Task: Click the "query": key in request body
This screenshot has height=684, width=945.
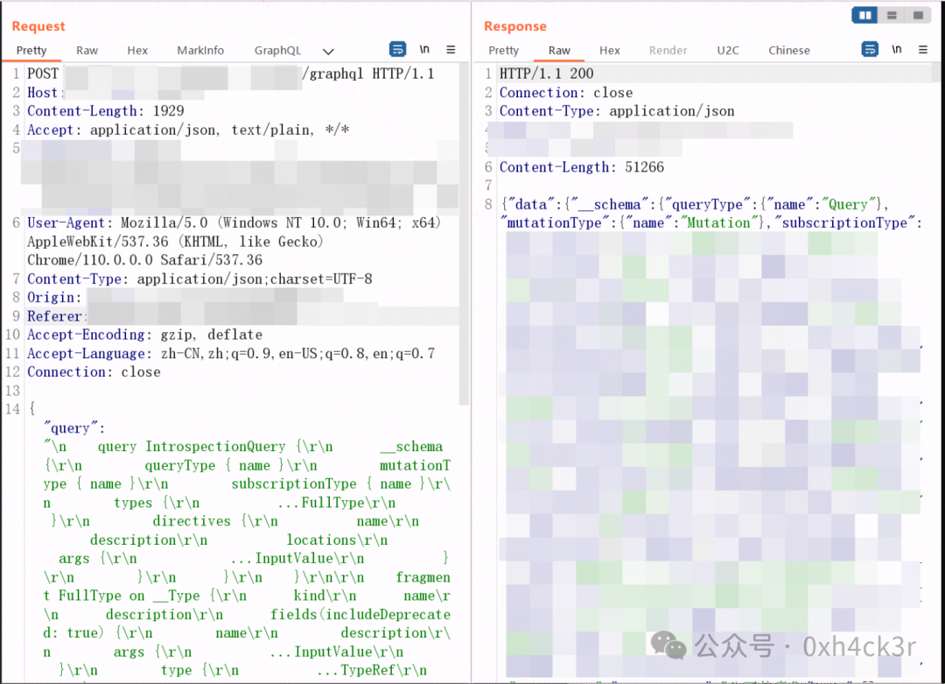Action: (x=74, y=428)
